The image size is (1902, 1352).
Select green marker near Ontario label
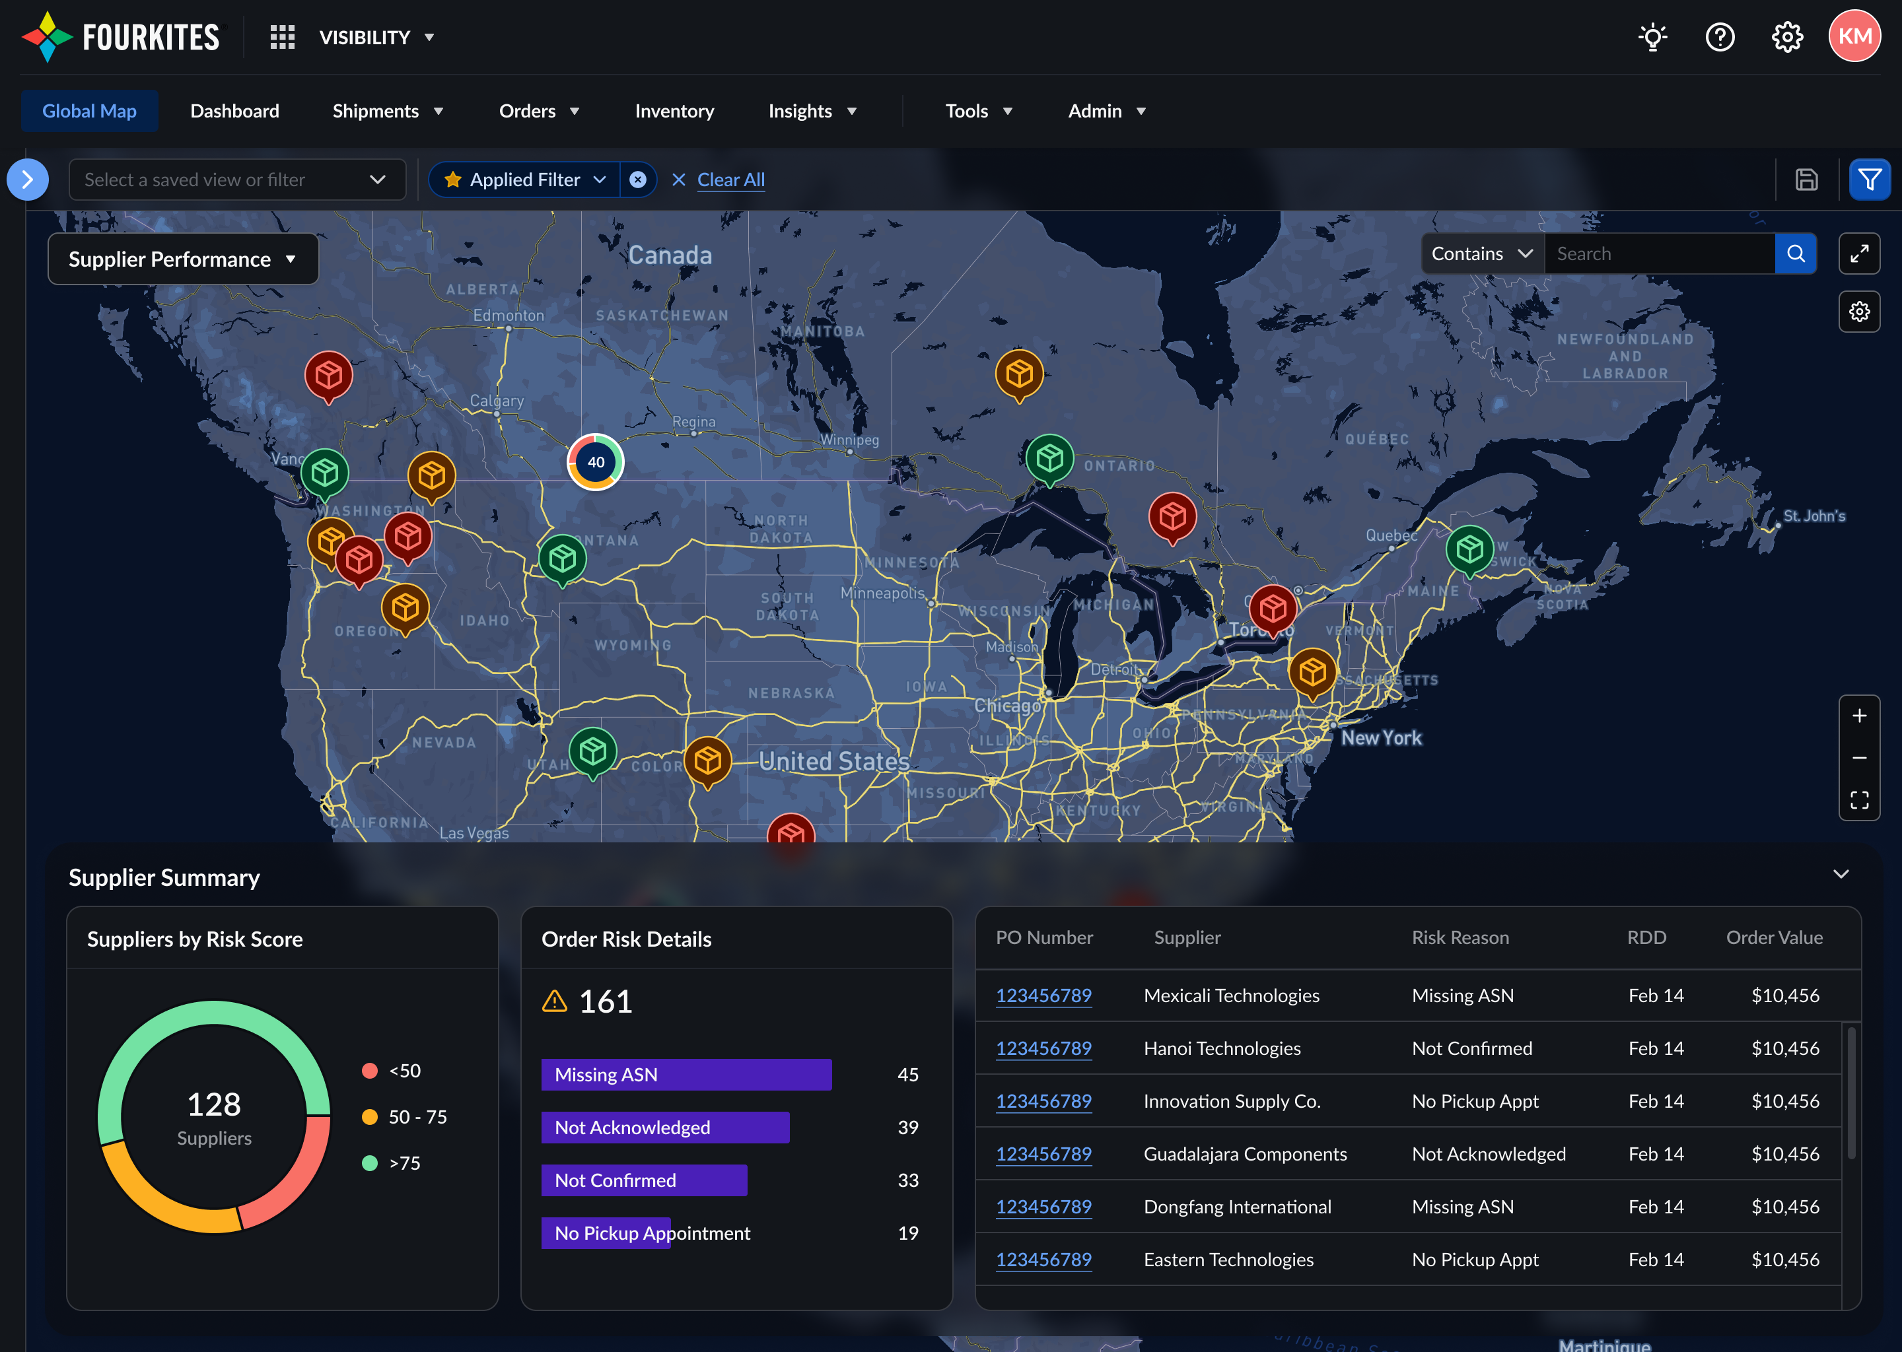(1049, 459)
